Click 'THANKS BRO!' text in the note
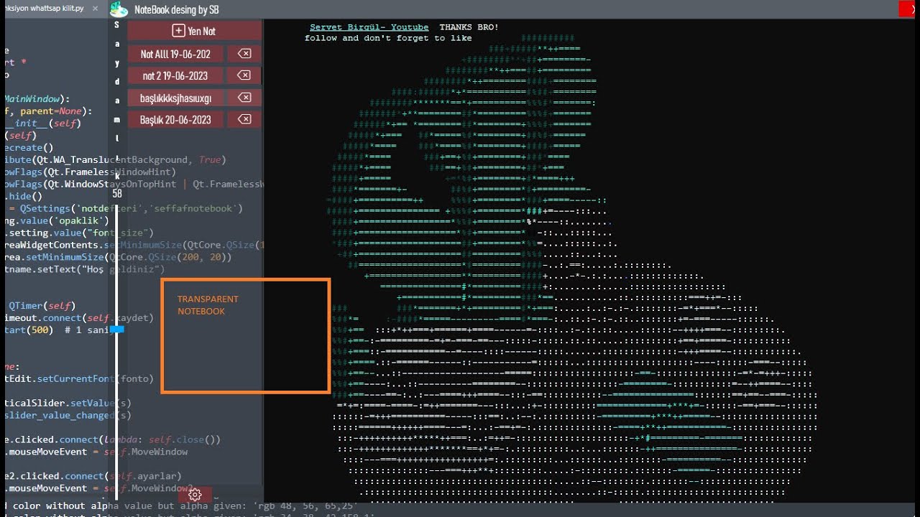This screenshot has width=920, height=517. 469,27
